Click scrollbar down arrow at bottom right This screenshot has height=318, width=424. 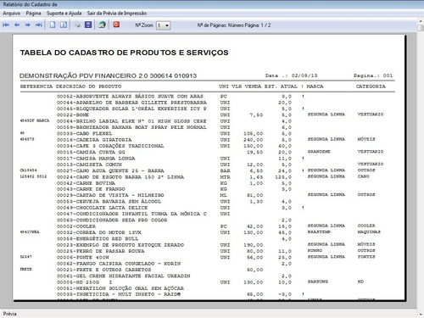tap(421, 314)
